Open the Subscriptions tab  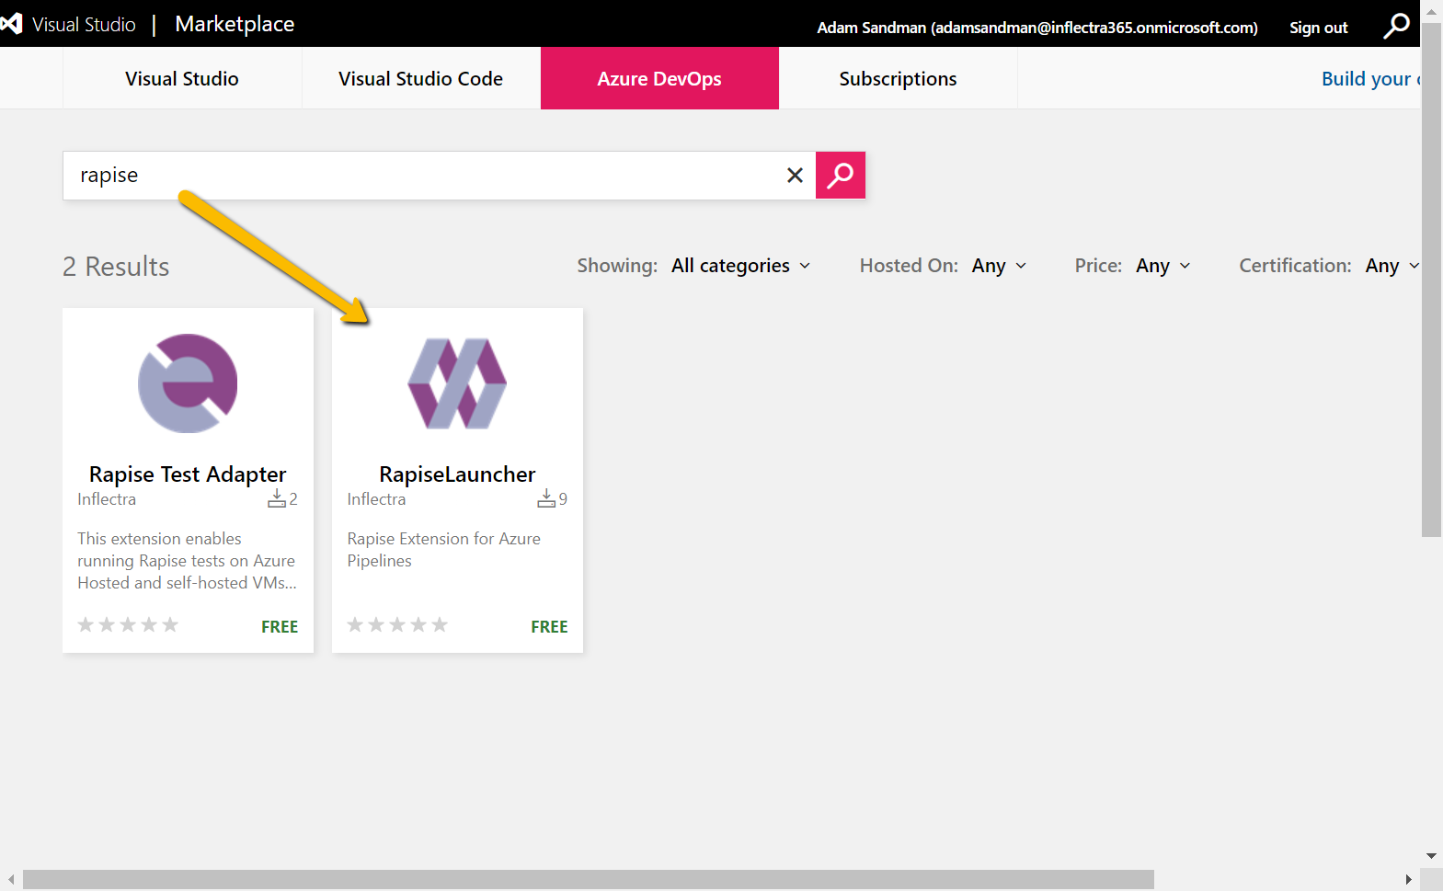898,79
